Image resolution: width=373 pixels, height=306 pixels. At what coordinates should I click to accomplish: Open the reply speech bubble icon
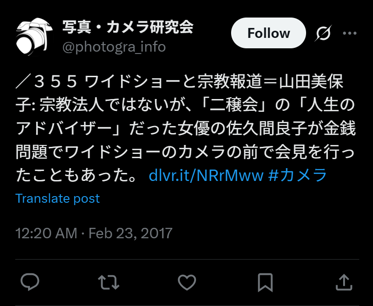click(x=30, y=282)
